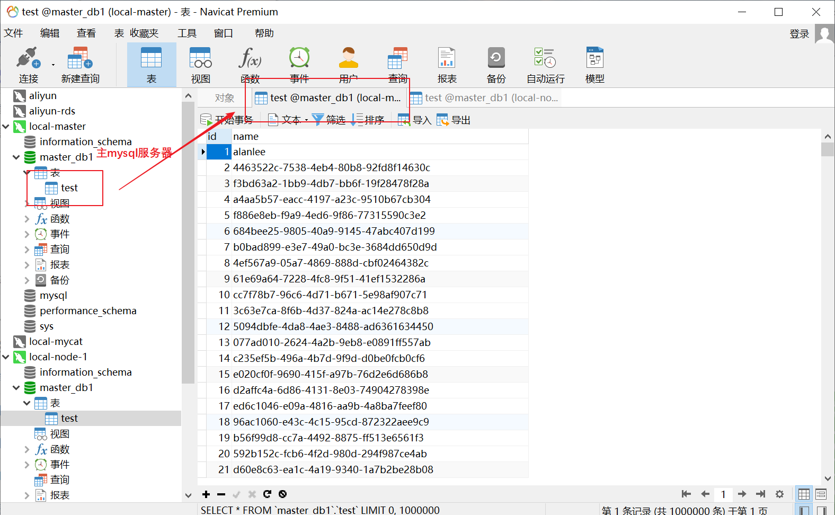835x515 pixels.
Task: Switch to grid view mode
Action: [804, 494]
